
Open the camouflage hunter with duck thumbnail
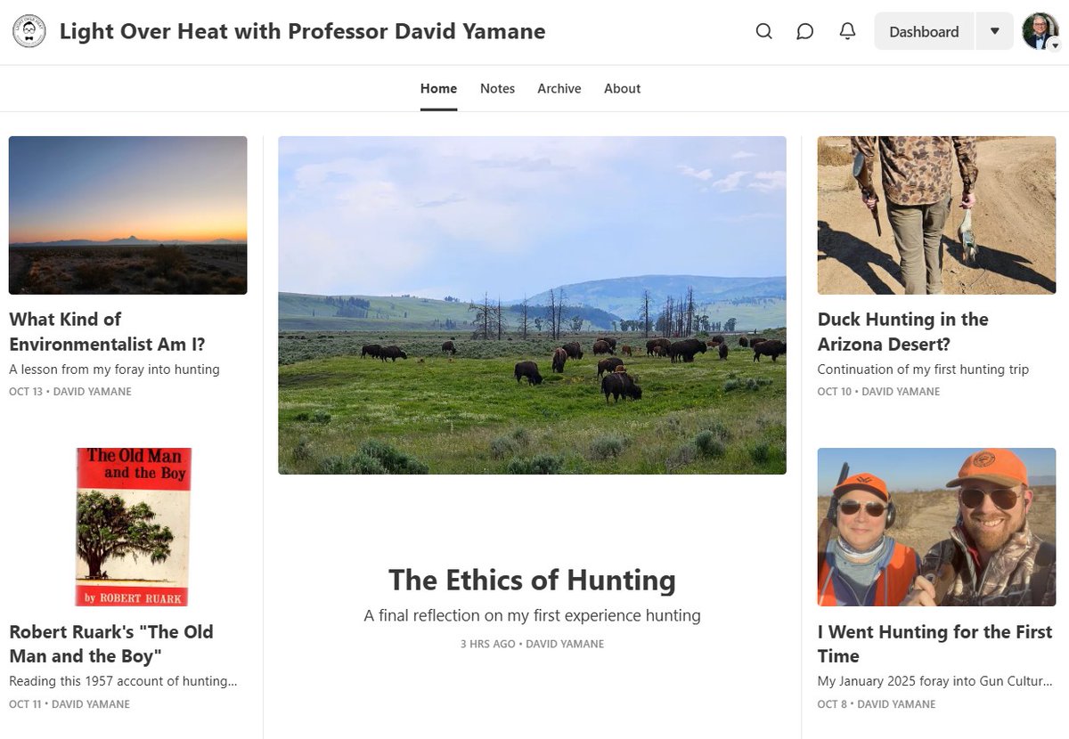coord(936,215)
